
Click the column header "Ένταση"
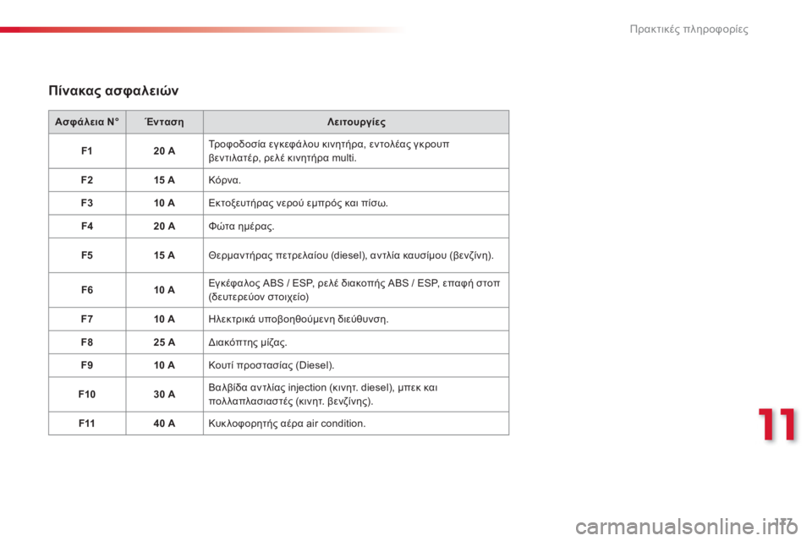pos(165,123)
